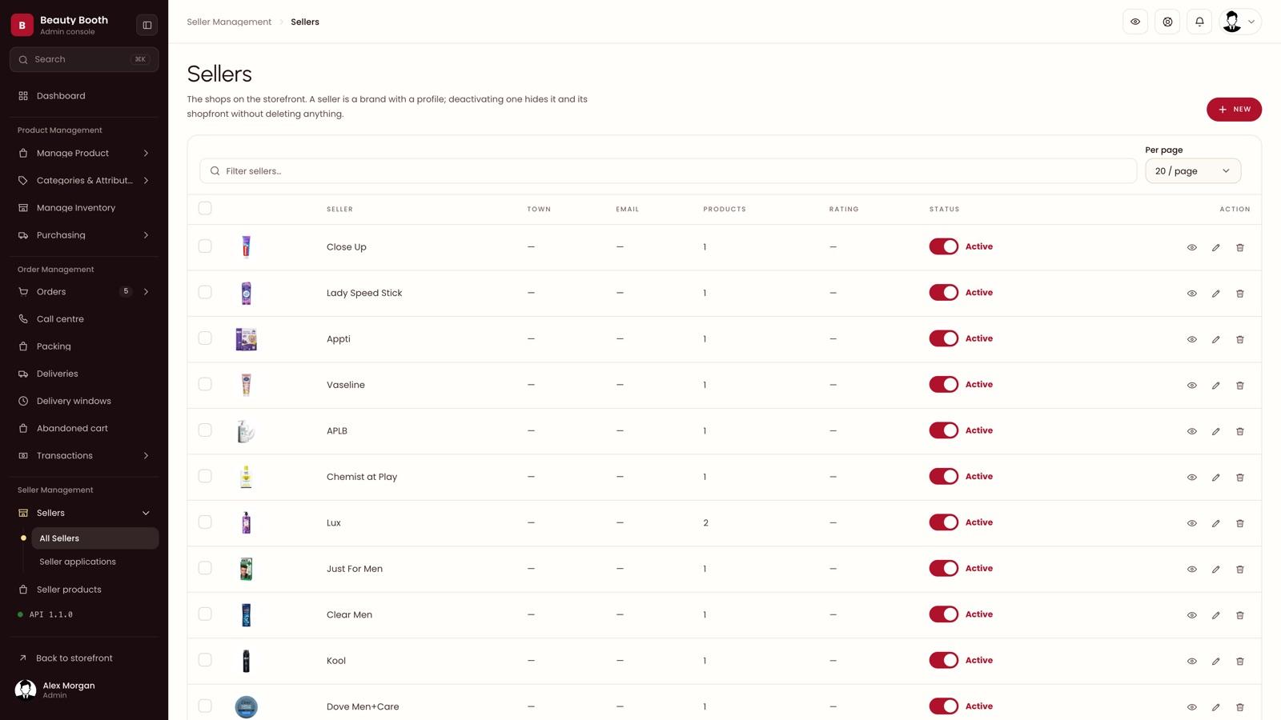Go to Dashboard in sidebar
1281x720 pixels.
pyautogui.click(x=84, y=96)
